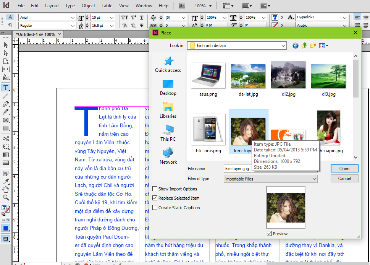The width and height of the screenshot is (370, 265).
Task: Go to Quick access location
Action: (x=168, y=64)
